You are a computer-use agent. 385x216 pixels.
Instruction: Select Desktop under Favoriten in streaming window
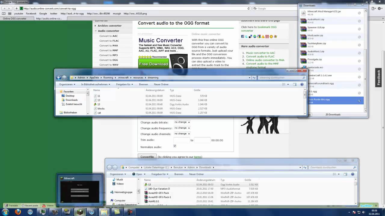pyautogui.click(x=70, y=96)
